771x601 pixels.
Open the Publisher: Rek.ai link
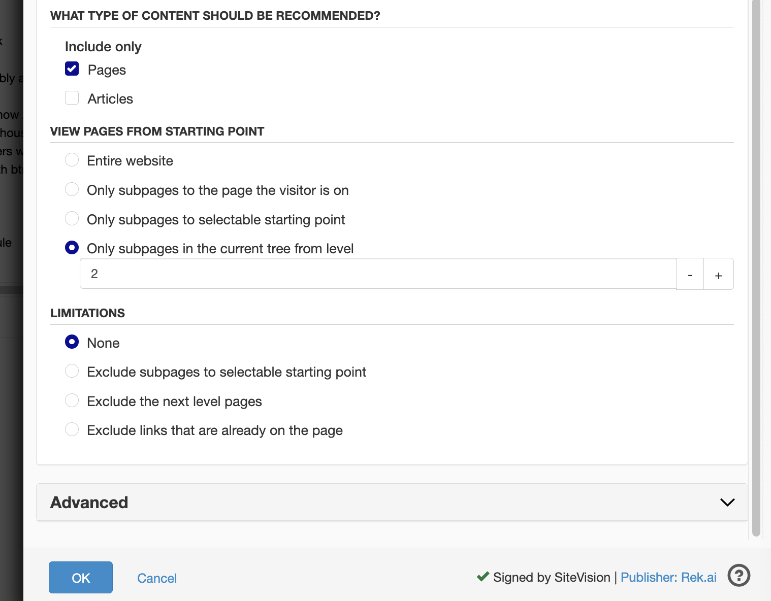pyautogui.click(x=668, y=578)
